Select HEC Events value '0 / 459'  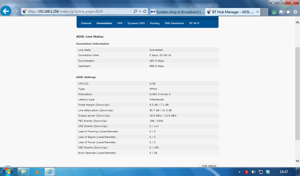point(154,148)
